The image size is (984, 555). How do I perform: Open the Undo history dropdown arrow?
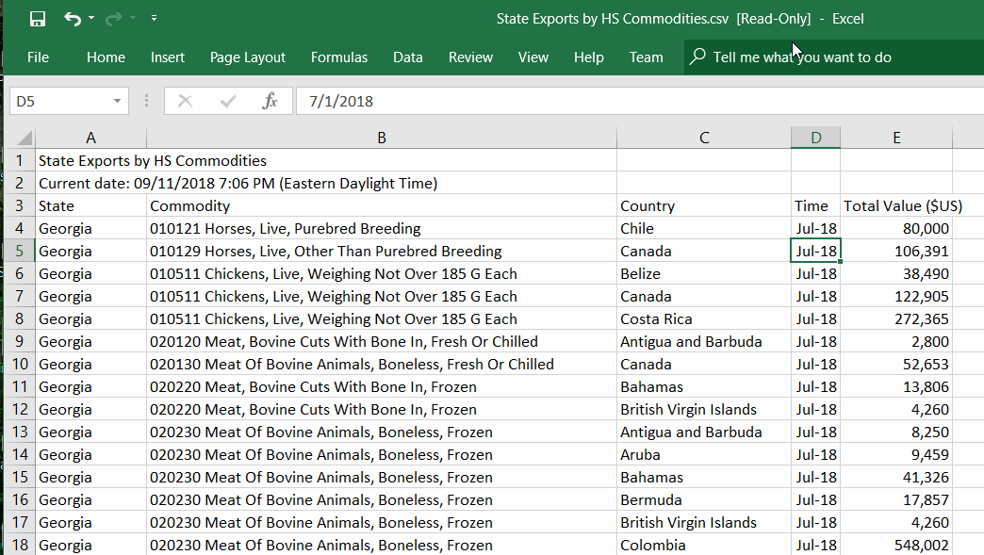tap(91, 19)
